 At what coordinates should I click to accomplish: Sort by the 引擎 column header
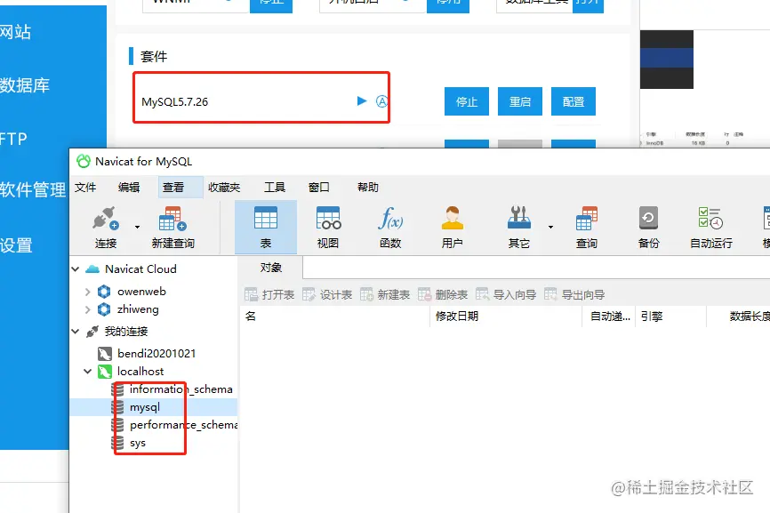coord(670,317)
